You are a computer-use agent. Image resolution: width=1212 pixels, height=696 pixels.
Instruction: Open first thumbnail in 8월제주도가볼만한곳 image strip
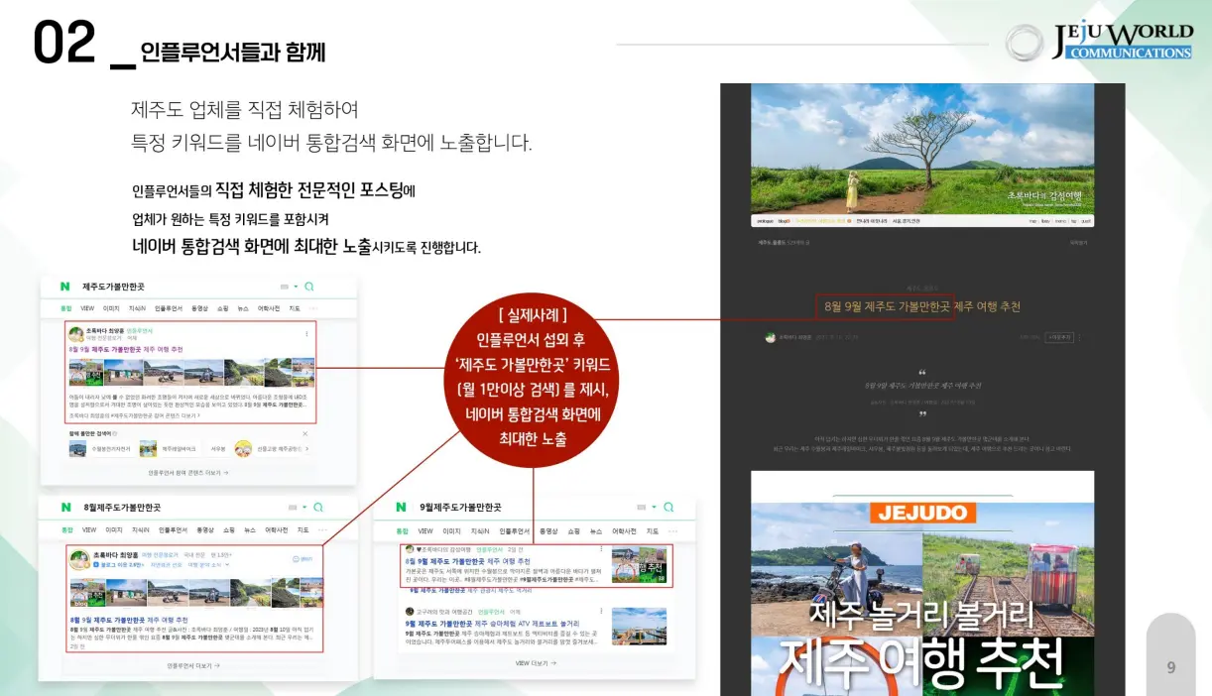(87, 592)
